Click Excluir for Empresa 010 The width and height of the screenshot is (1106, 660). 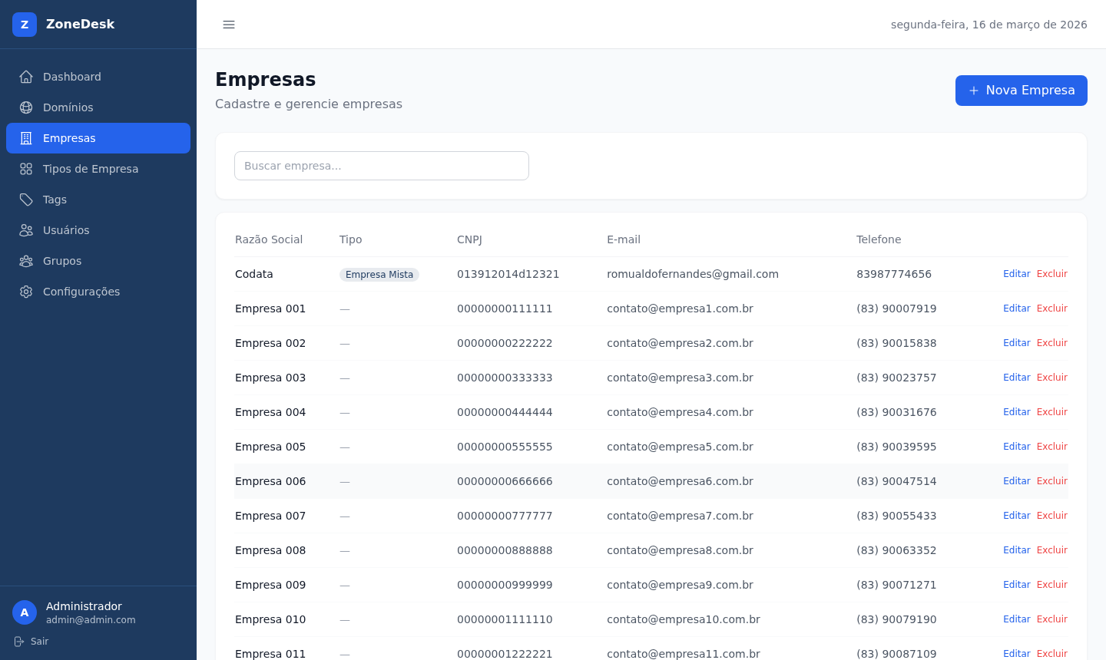(1051, 619)
